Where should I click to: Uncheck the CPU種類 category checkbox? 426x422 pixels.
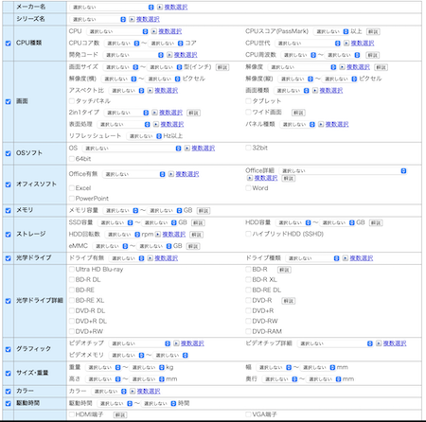click(x=9, y=44)
